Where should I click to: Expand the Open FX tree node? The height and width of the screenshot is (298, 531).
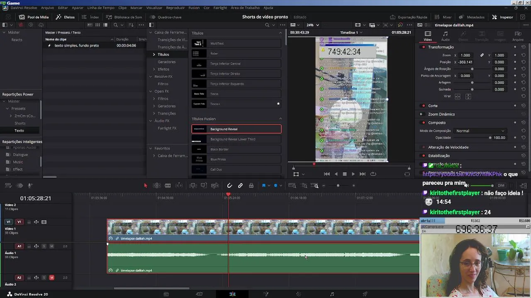coord(151,91)
